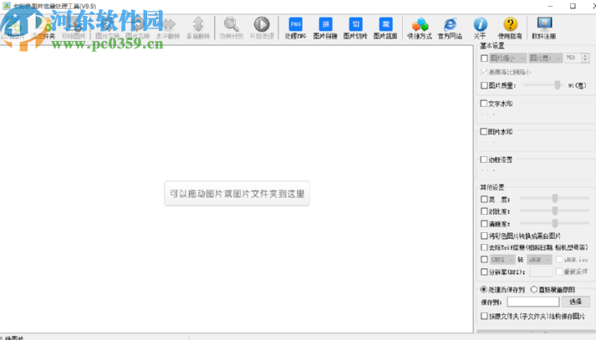
Task: Toggle CMYK to sRGB conversion checkbox
Action: point(484,260)
